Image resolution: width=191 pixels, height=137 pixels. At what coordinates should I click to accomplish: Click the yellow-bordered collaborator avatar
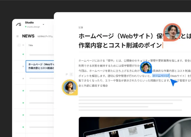[x=70, y=87]
